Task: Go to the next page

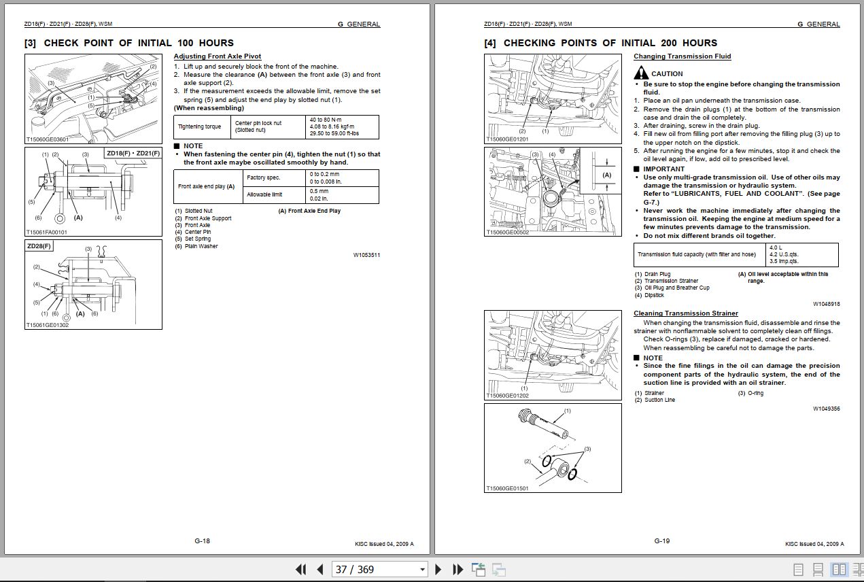Action: point(438,570)
